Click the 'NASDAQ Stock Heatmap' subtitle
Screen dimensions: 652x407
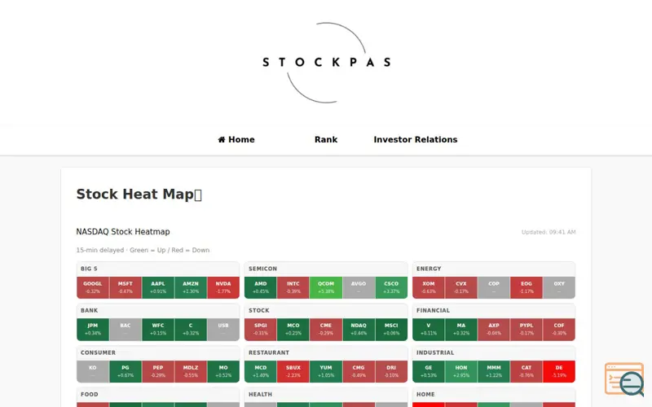(123, 232)
